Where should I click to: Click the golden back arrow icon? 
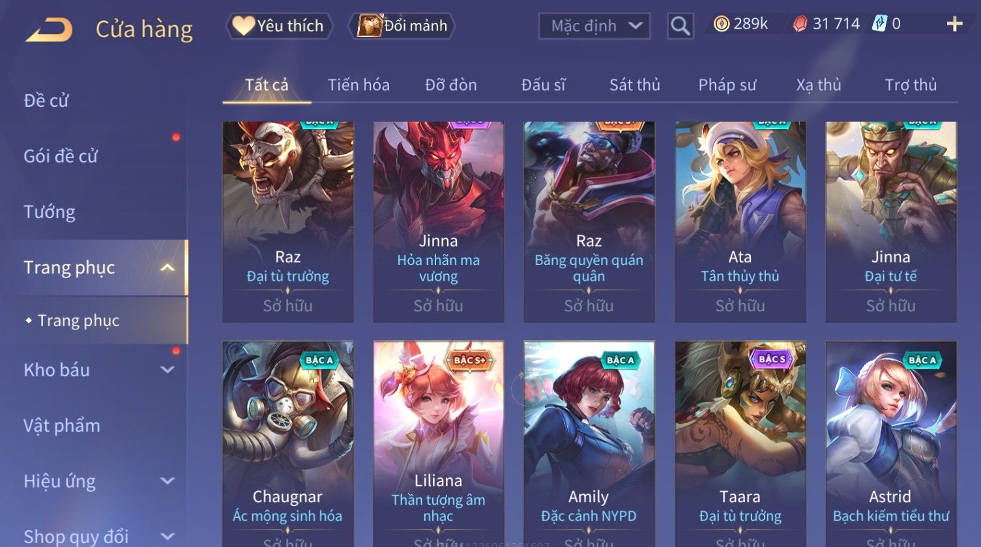tap(49, 30)
